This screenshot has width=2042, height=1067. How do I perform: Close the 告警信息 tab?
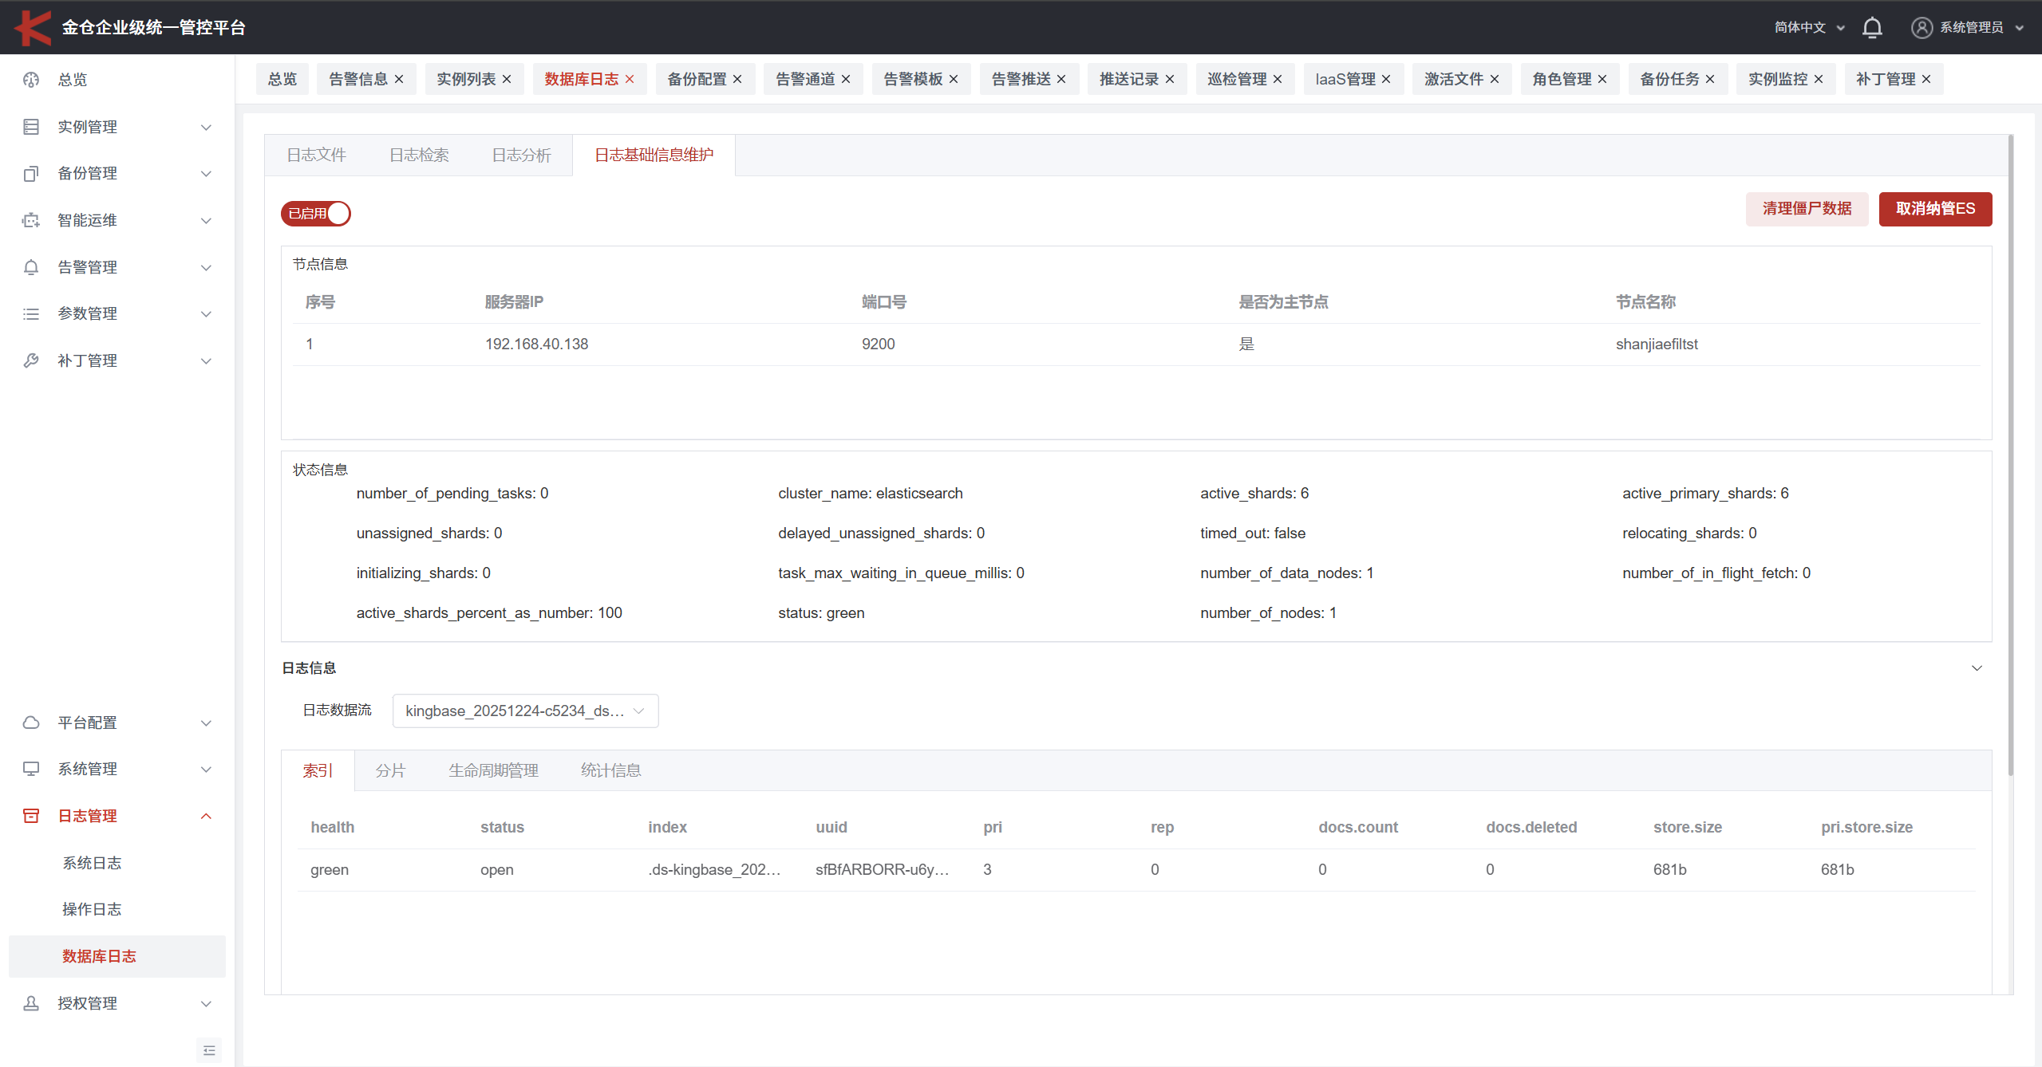click(x=399, y=79)
